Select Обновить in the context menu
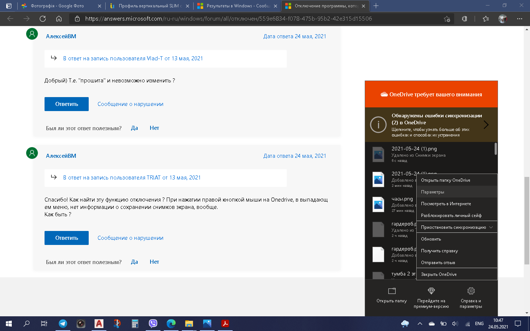 (457, 239)
